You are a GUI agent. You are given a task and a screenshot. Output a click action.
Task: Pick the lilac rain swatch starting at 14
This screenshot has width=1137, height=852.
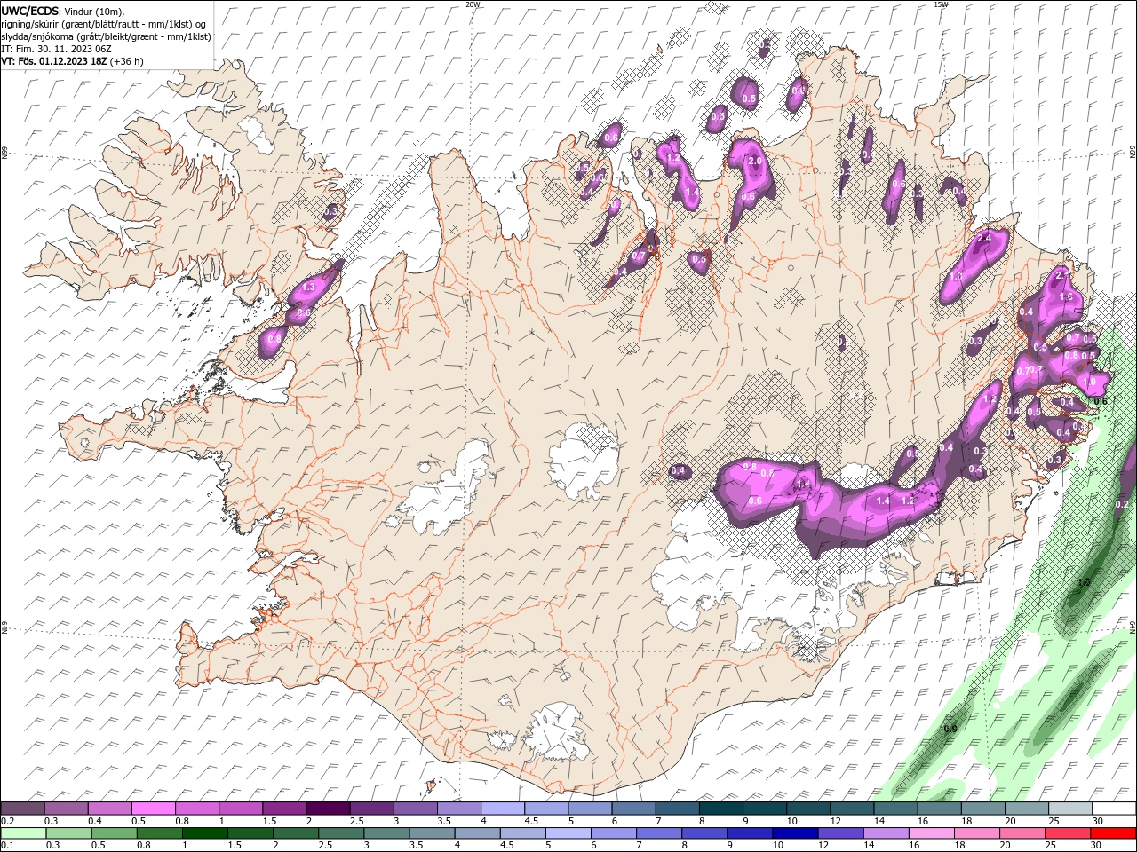pyautogui.click(x=887, y=832)
